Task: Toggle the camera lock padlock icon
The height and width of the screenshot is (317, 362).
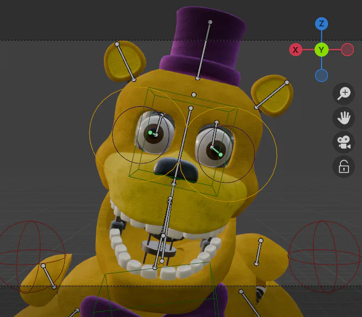Action: (x=344, y=167)
